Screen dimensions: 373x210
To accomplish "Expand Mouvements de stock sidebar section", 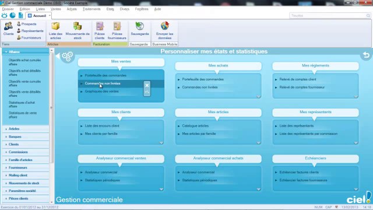I will pyautogui.click(x=26, y=183).
